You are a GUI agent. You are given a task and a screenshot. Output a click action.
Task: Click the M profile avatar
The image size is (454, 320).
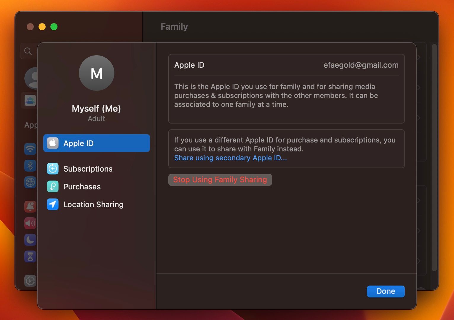click(x=97, y=73)
